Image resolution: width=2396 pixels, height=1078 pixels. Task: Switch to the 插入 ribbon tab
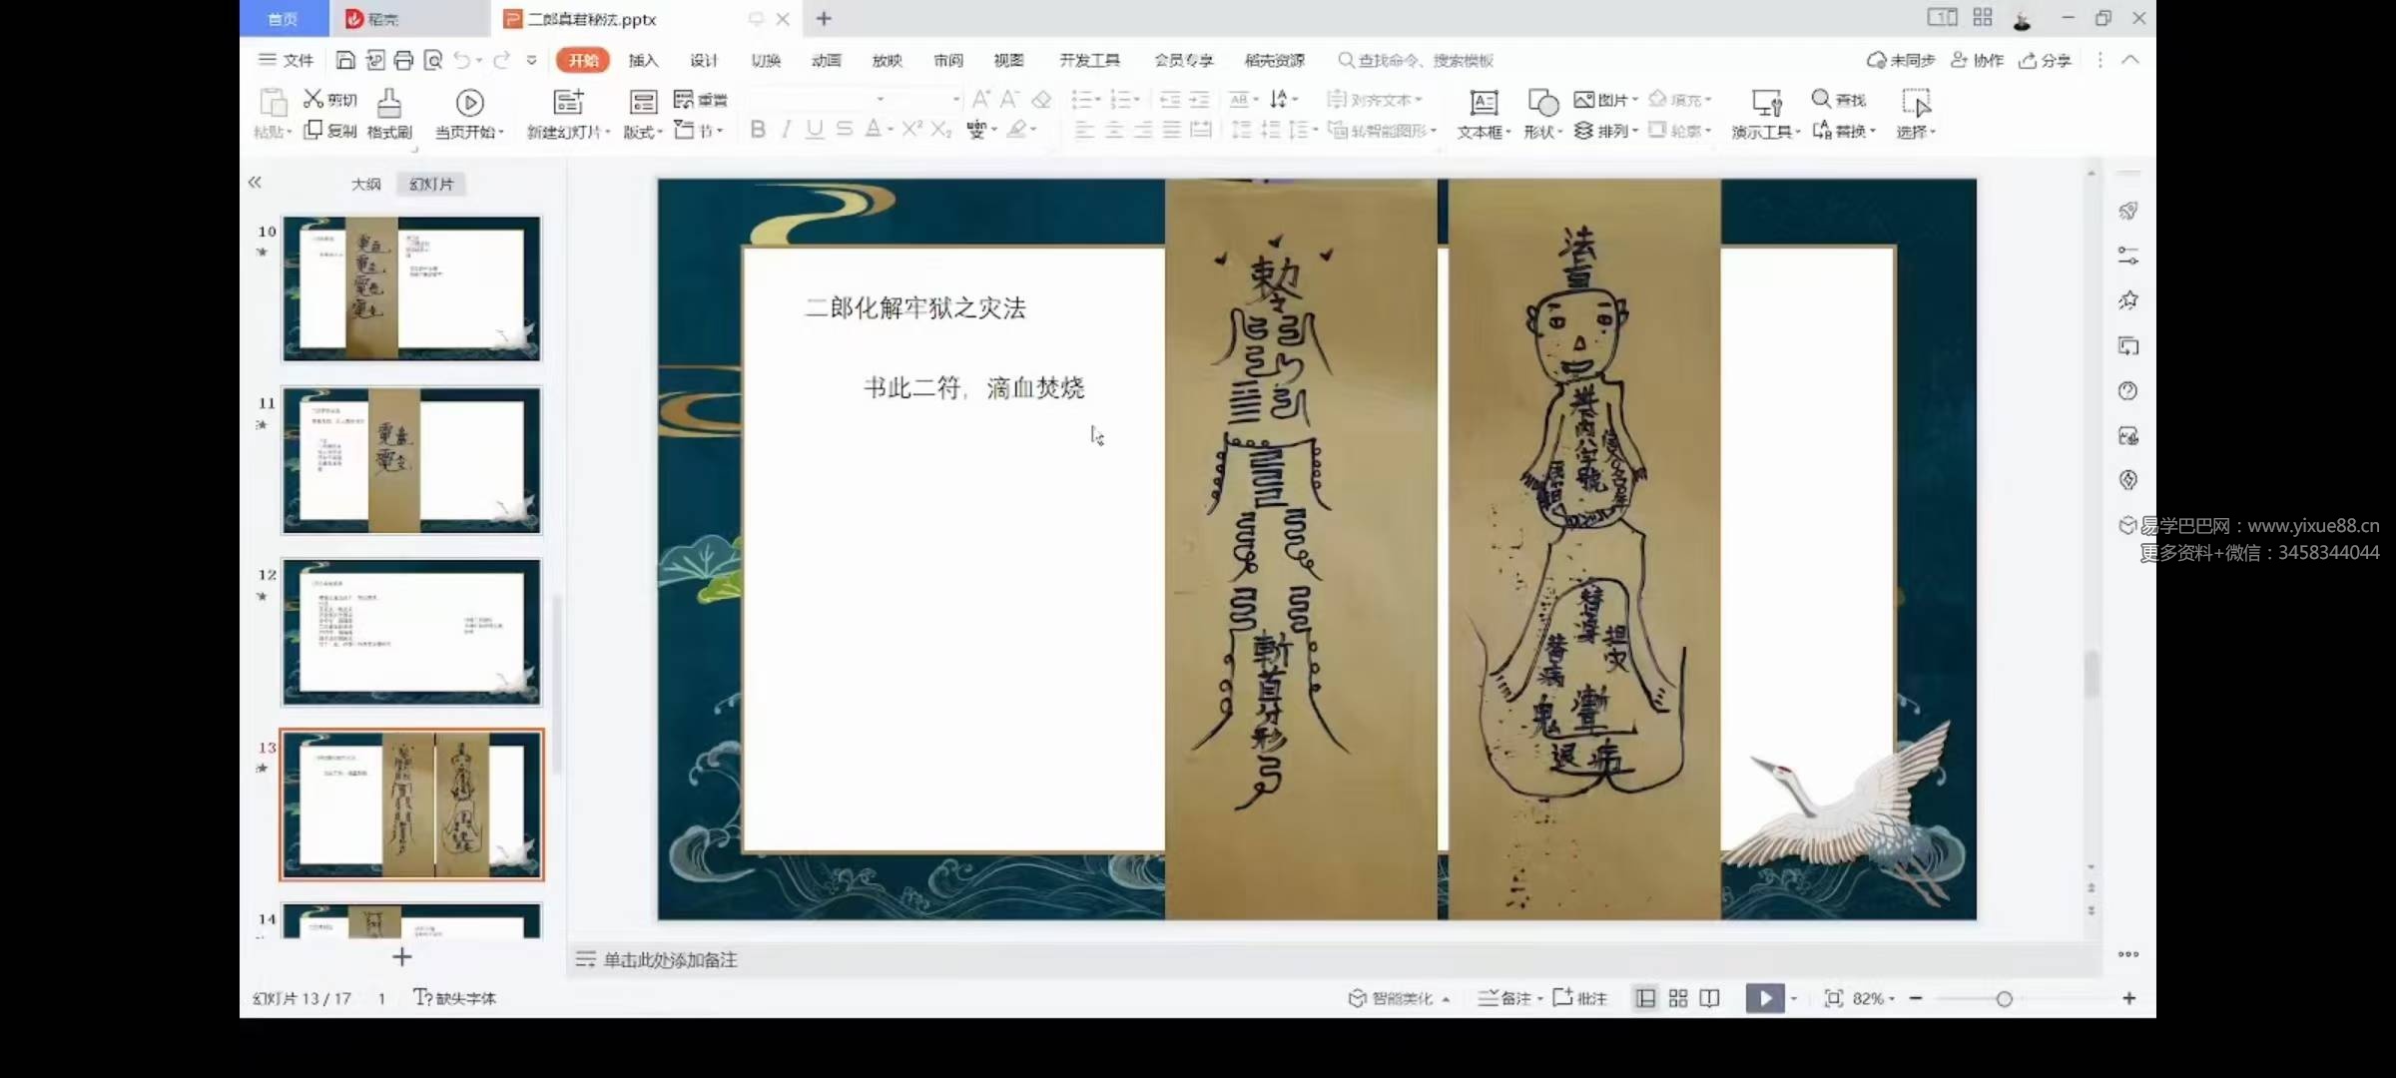click(643, 60)
